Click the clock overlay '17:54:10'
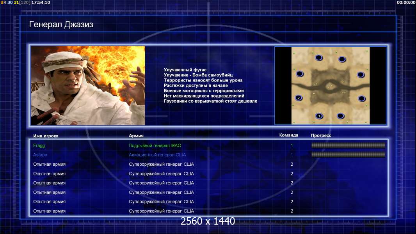This screenshot has width=416, height=234. (41, 2)
